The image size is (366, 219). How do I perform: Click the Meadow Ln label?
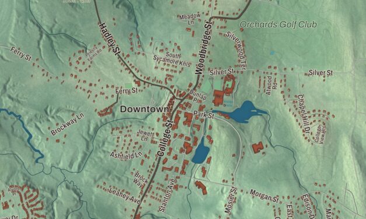click(x=190, y=19)
